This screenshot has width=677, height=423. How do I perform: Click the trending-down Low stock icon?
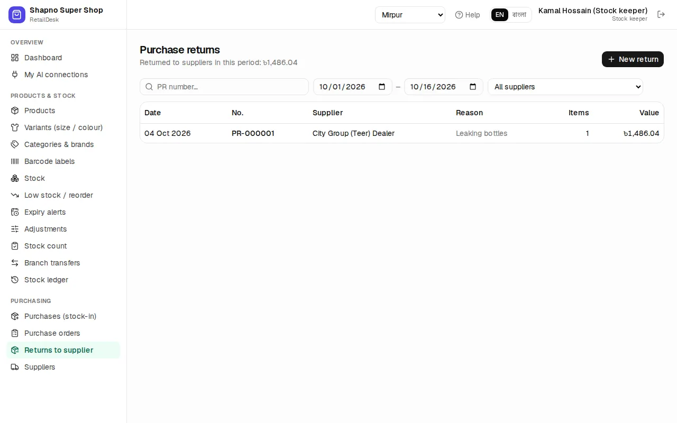pos(15,195)
